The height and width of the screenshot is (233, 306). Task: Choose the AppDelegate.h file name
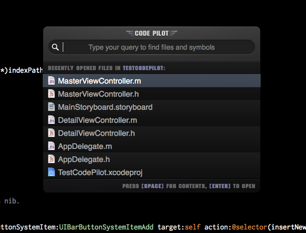84,159
